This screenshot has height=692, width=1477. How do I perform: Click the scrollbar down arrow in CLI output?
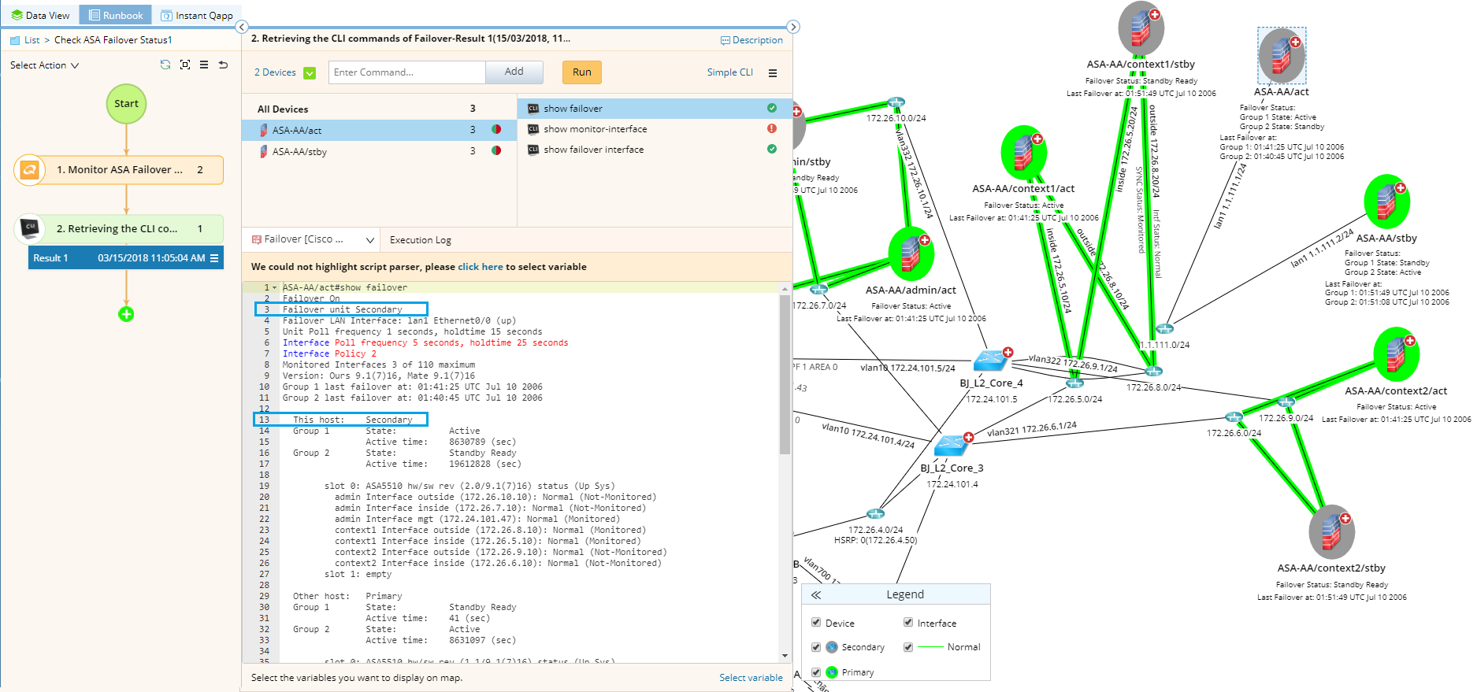pos(785,655)
